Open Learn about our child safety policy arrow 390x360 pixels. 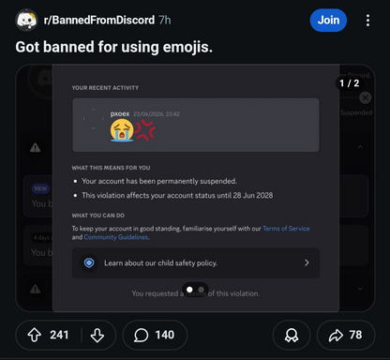click(x=307, y=262)
